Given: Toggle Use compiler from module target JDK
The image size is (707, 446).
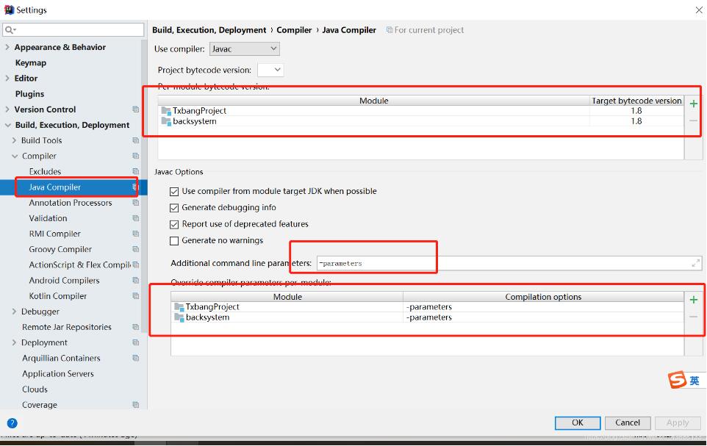Looking at the screenshot, I should [174, 192].
